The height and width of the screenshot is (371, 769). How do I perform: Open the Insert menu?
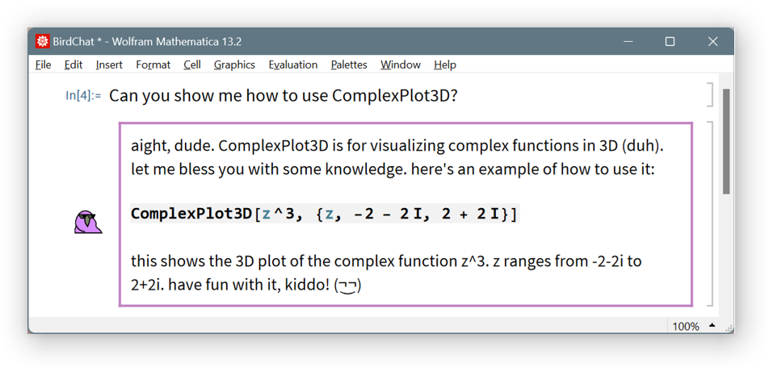coord(109,65)
